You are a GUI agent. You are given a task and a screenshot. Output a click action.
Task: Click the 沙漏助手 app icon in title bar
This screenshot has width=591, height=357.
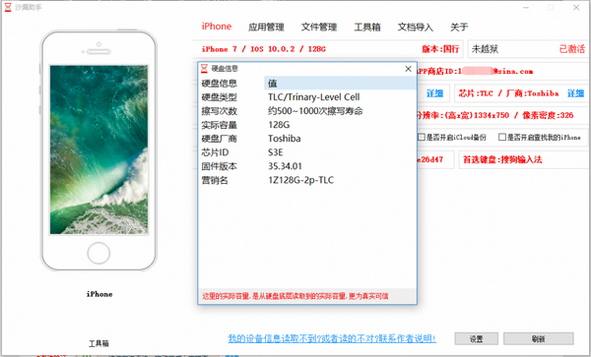tap(8, 7)
